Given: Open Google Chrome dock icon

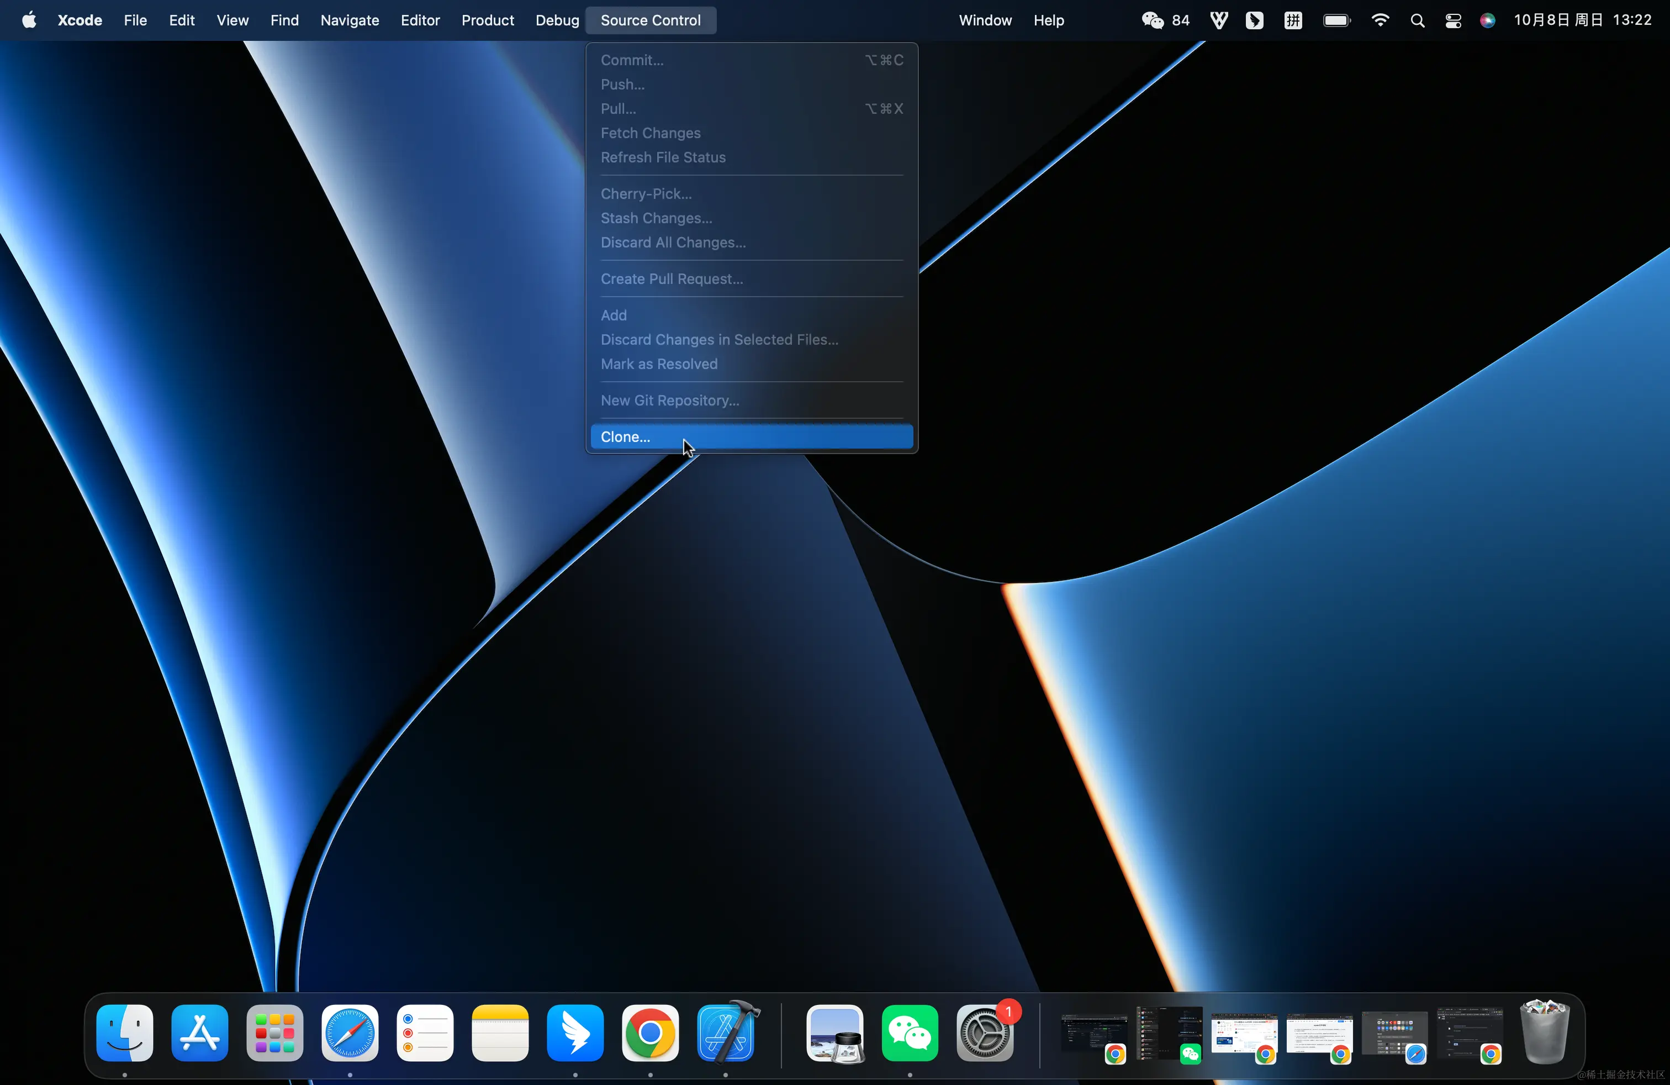Looking at the screenshot, I should click(x=651, y=1033).
